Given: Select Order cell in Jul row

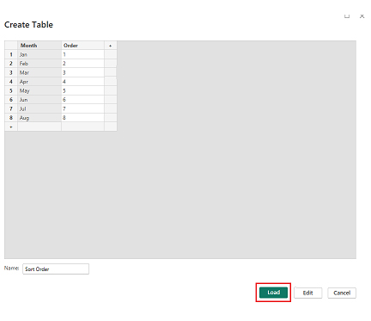Looking at the screenshot, I should tap(82, 108).
